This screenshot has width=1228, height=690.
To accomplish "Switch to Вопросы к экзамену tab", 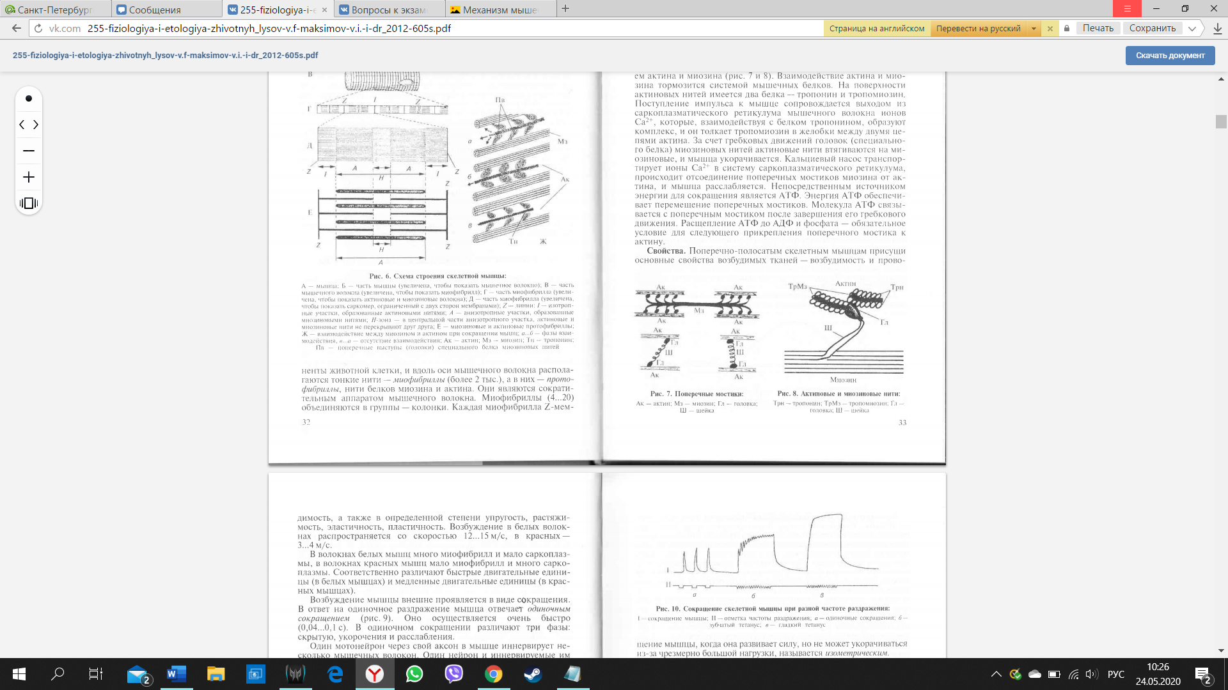I will coord(389,10).
